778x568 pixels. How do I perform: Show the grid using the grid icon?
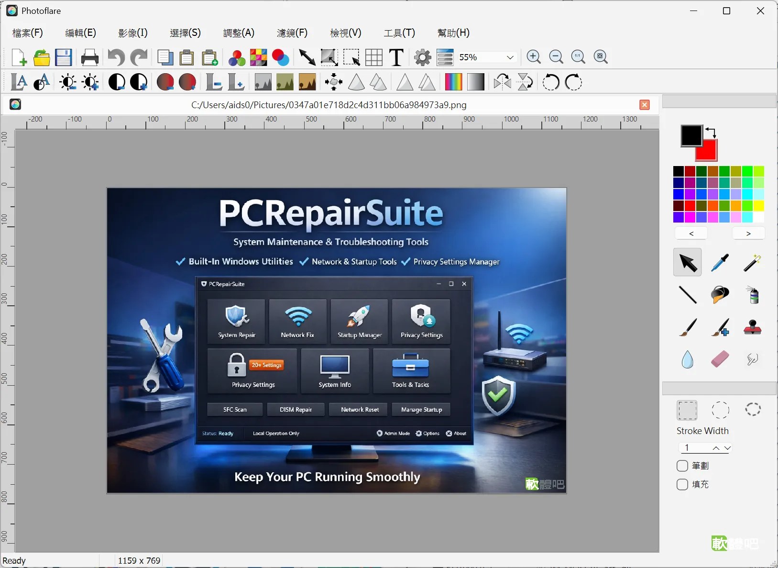[374, 57]
